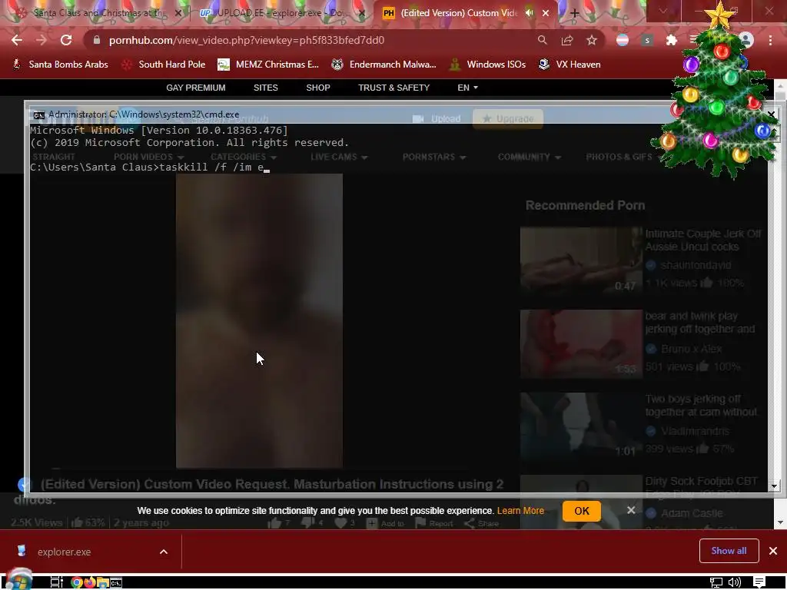787x590 pixels.
Task: Close the Santa Claus and Christmas tab
Action: (x=178, y=13)
